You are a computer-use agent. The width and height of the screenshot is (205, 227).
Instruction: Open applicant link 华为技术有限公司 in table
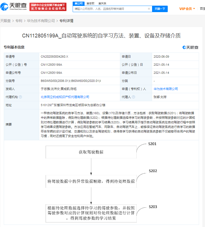pos(166,89)
